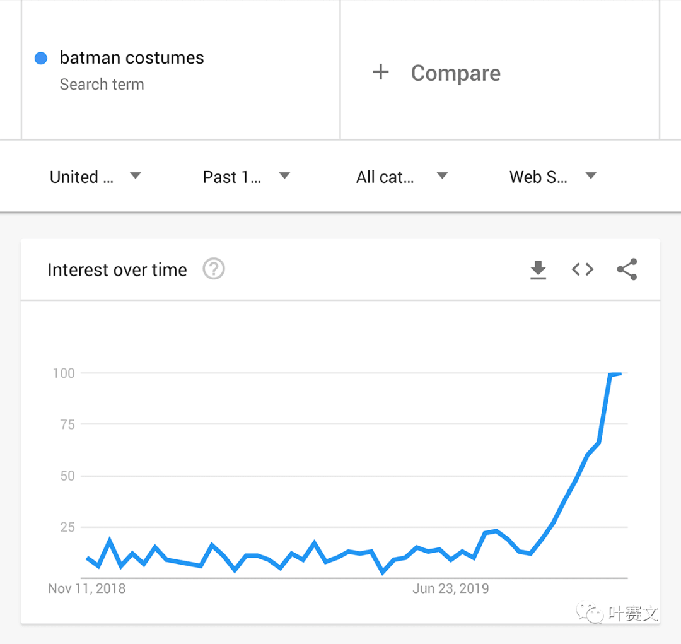681x644 pixels.
Task: Download the Interest over time data
Action: click(538, 270)
